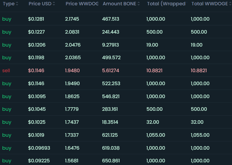Image resolution: width=232 pixels, height=165 pixels.
Task: Sort by the Type column sort arrows
Action: coord(17,4)
